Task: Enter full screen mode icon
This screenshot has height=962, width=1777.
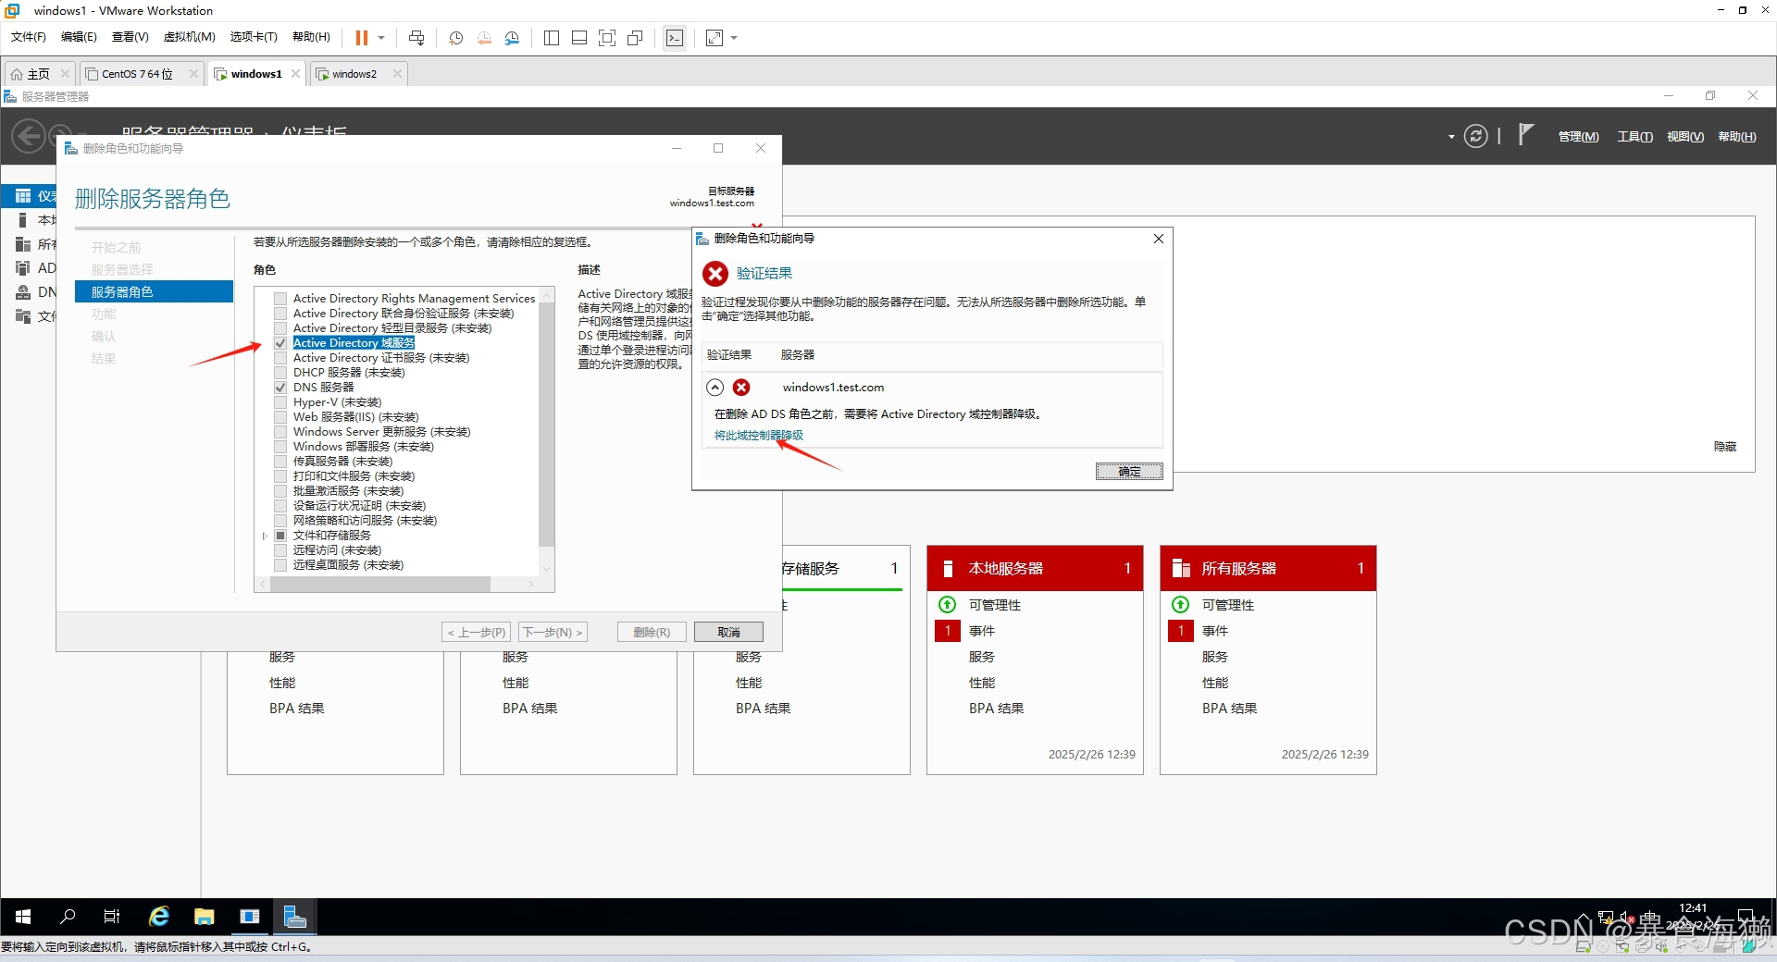Action: pyautogui.click(x=607, y=38)
